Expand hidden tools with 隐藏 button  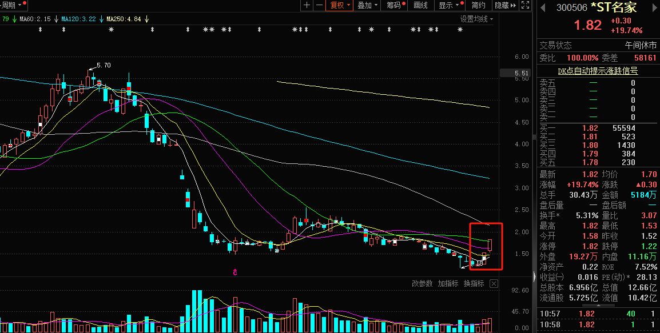[x=506, y=5]
